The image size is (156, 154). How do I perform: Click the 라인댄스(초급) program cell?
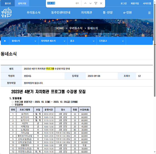[25, 148]
